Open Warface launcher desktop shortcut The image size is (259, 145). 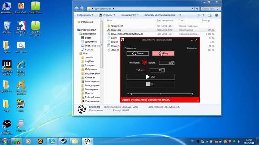[7, 68]
